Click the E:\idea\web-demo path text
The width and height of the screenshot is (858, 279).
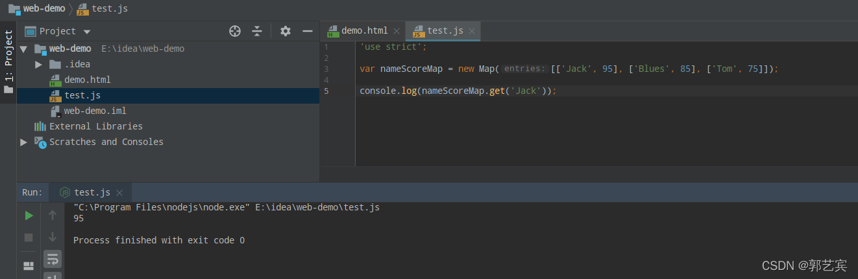point(143,49)
